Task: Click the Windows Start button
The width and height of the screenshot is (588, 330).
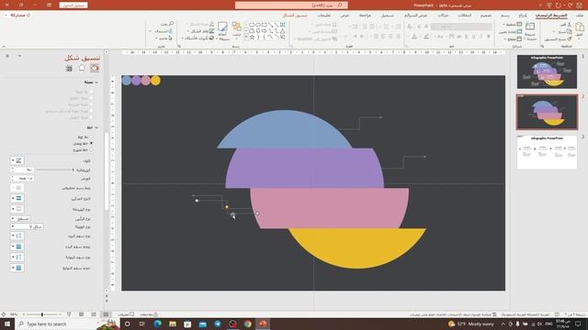Action: (x=7, y=324)
